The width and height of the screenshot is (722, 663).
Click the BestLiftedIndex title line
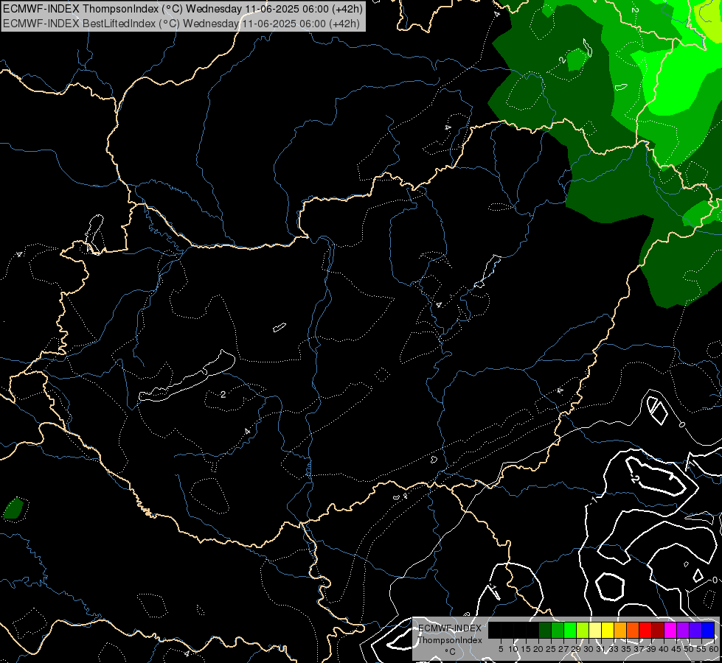tap(181, 24)
